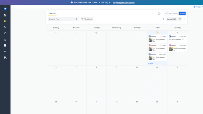Select date 11 on Friday
Image resolution: width=203 pixels, height=114 pixels.
157,67
